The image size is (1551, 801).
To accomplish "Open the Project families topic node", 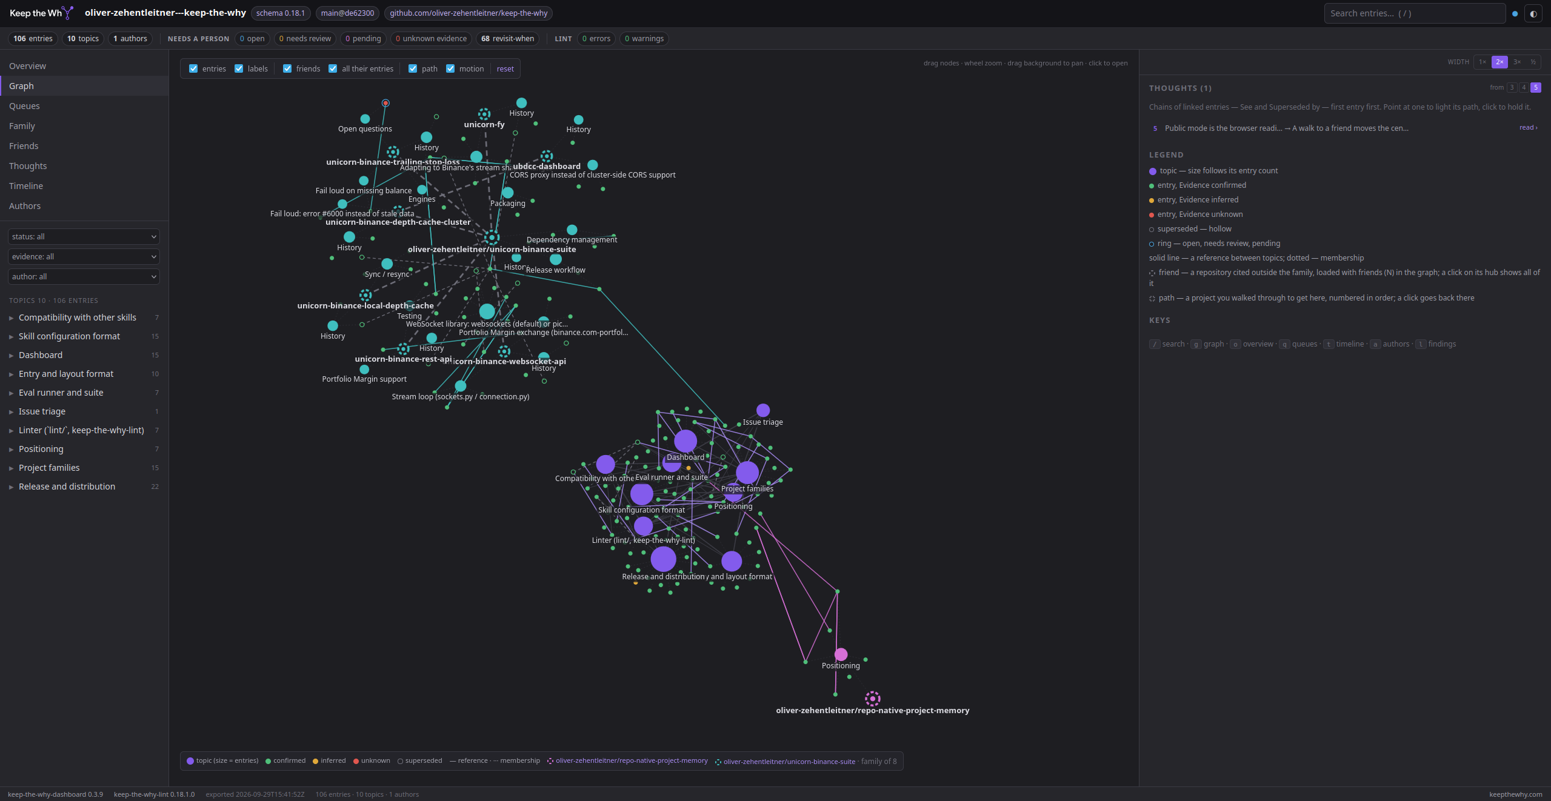I will [x=747, y=473].
